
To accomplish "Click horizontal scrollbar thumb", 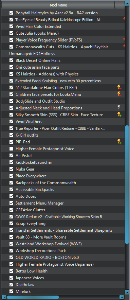I will [33, 297].
